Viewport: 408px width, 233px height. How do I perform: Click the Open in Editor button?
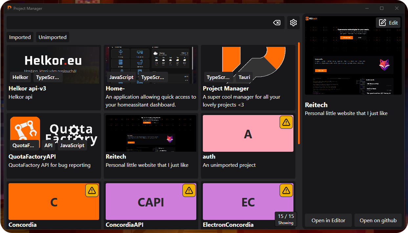(328, 220)
